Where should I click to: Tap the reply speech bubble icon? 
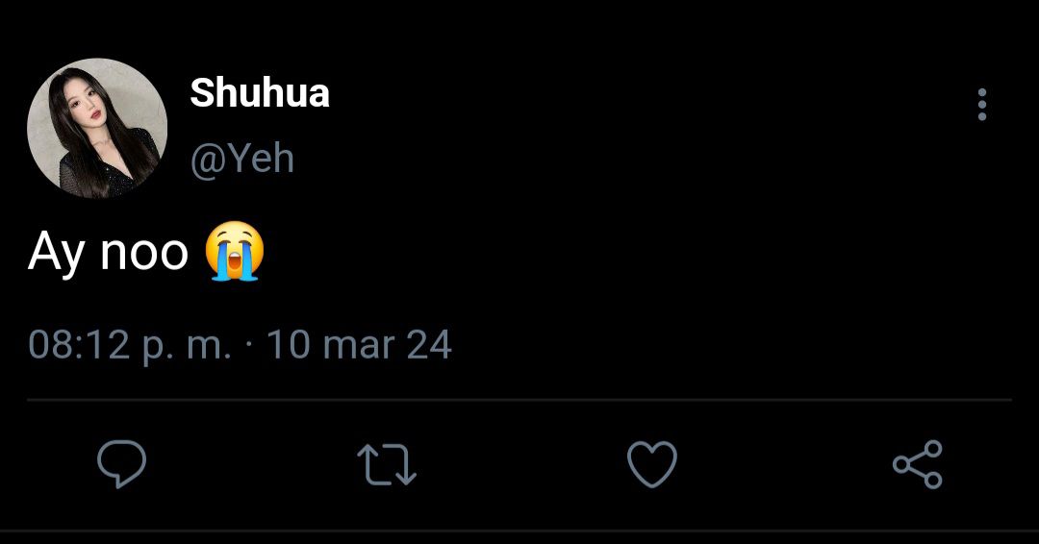coord(122,464)
